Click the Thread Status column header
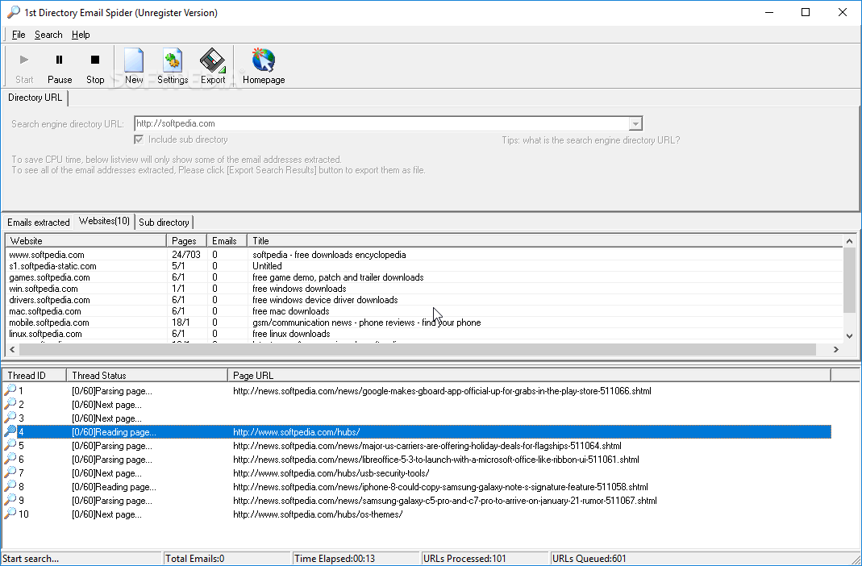862x566 pixels. point(147,376)
